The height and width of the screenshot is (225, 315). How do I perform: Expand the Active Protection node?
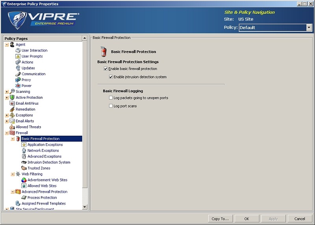coord(7,98)
